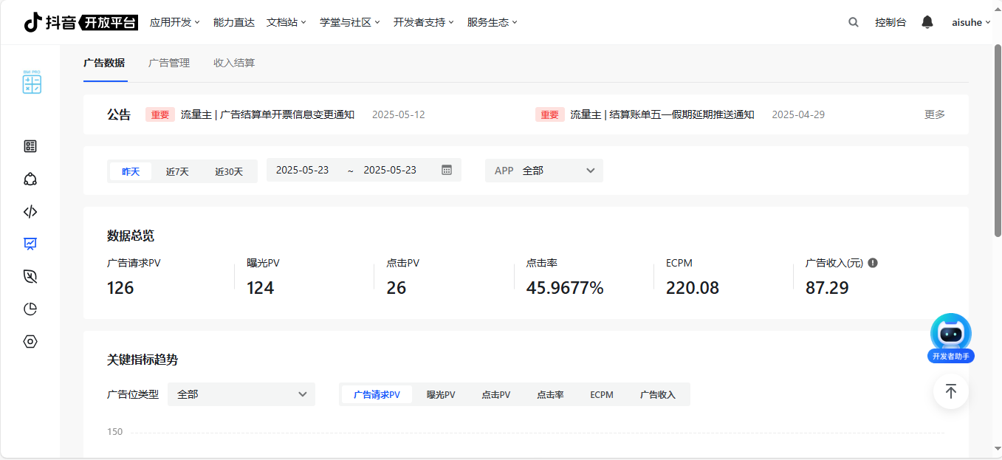Open the list overview sidebar icon
The image size is (1002, 460).
(x=30, y=146)
